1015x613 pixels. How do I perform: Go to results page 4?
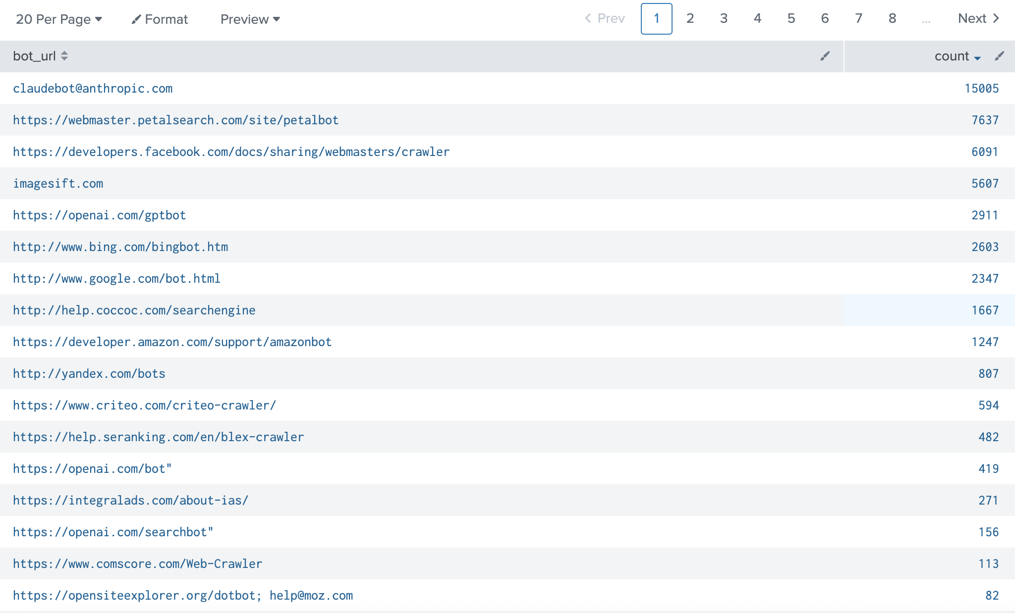[757, 18]
